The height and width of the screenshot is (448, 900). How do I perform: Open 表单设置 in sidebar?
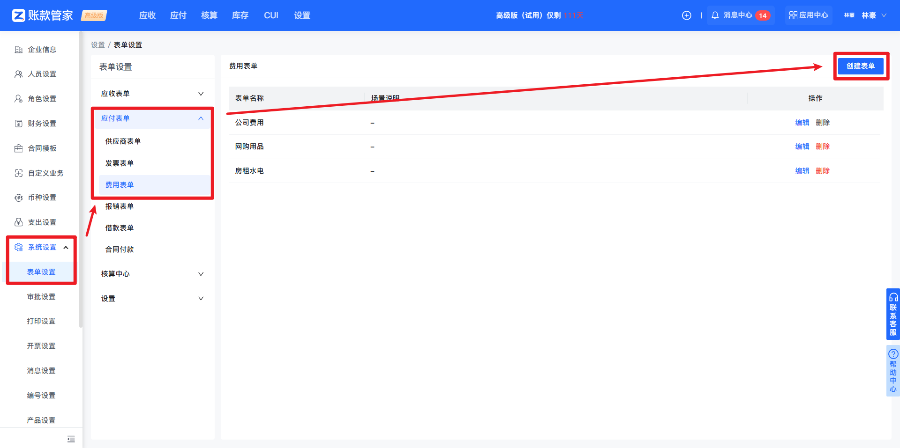[x=41, y=272]
